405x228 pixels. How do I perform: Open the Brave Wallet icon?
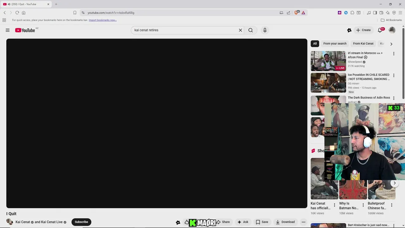381,13
